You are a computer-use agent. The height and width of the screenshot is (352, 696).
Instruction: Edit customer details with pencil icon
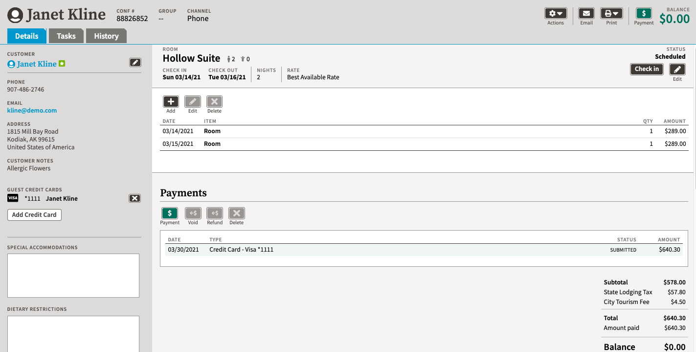pyautogui.click(x=135, y=62)
